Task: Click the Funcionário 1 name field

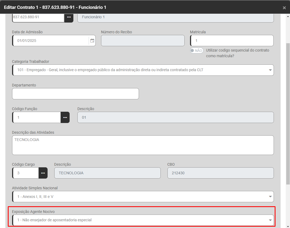Action: tap(175, 17)
